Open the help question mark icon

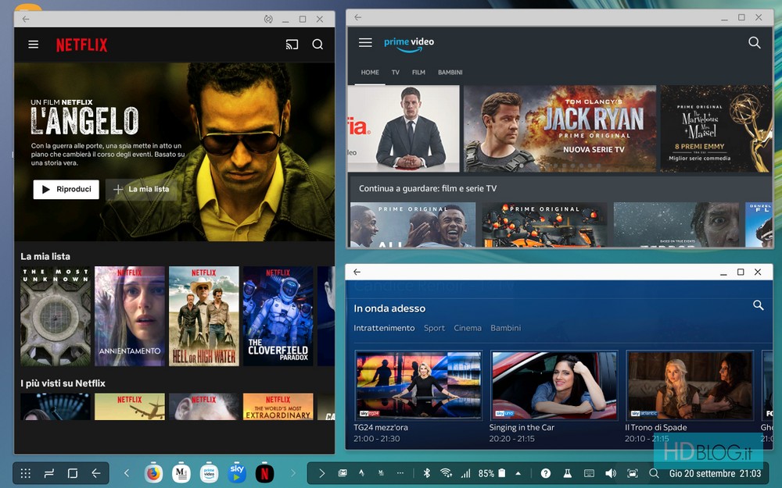[x=546, y=473]
